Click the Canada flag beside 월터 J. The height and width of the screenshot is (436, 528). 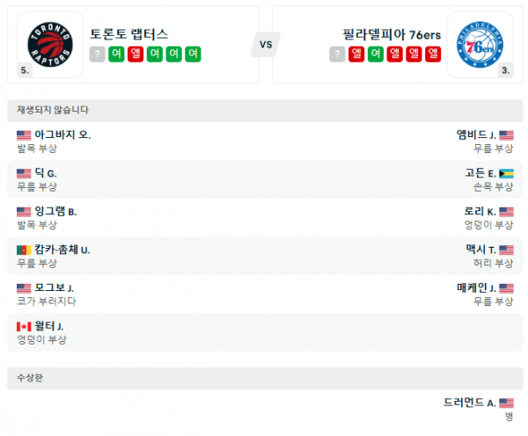click(x=24, y=327)
